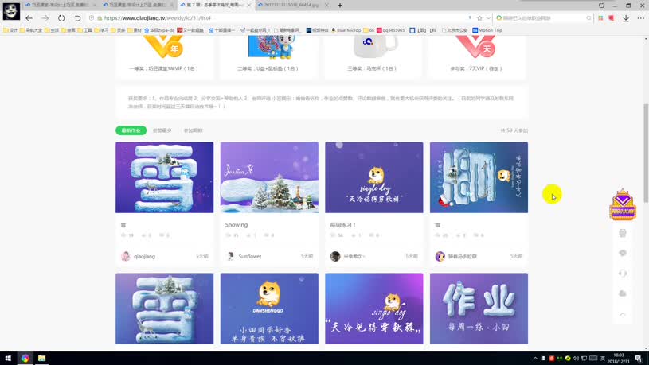Open single dog artwork in first row
This screenshot has width=649, height=365.
(373, 177)
